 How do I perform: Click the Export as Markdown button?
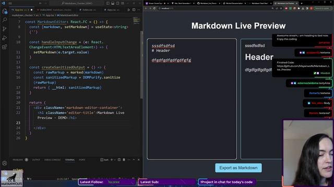coord(238,168)
